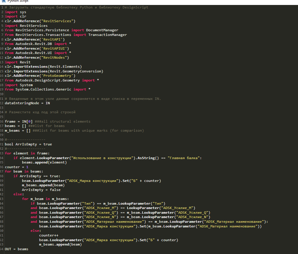Select the beams = [] declaration

click(x=17, y=126)
